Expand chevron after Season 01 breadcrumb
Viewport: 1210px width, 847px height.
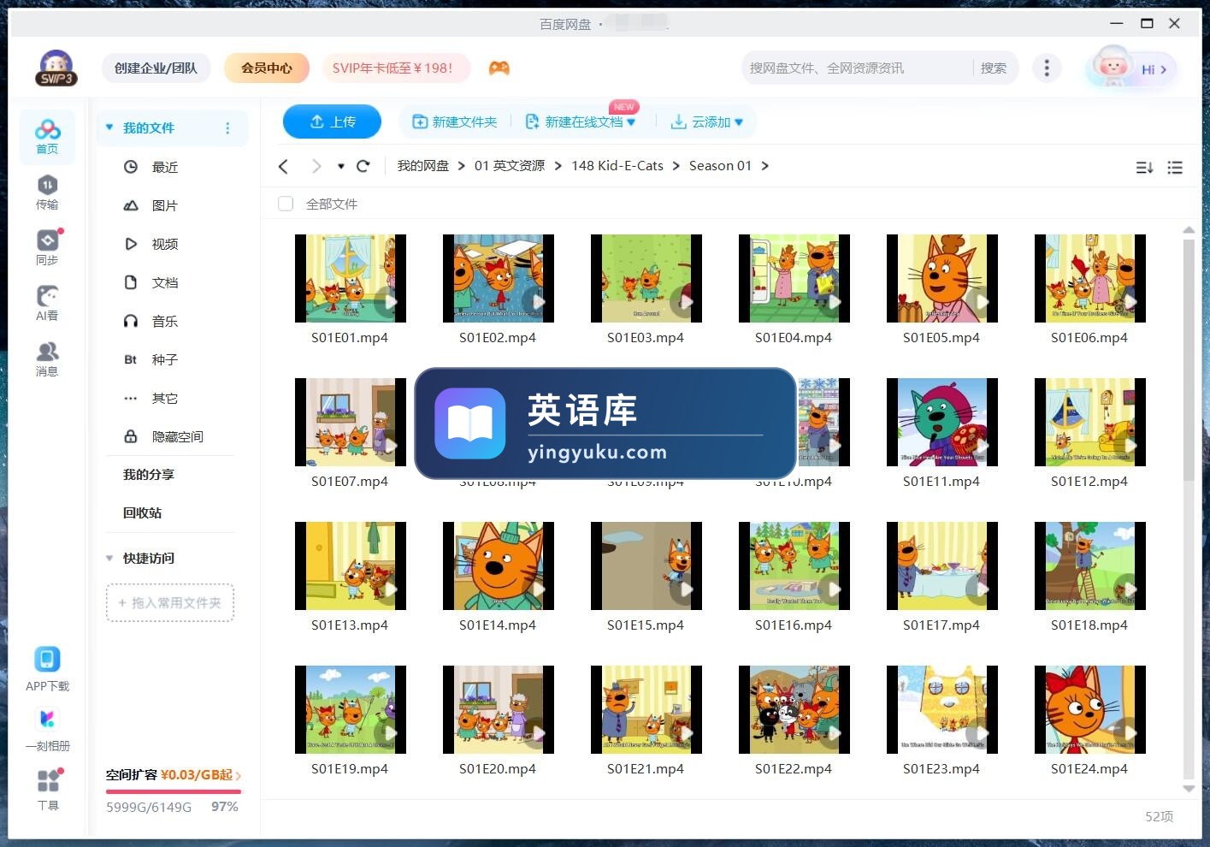[x=765, y=166]
